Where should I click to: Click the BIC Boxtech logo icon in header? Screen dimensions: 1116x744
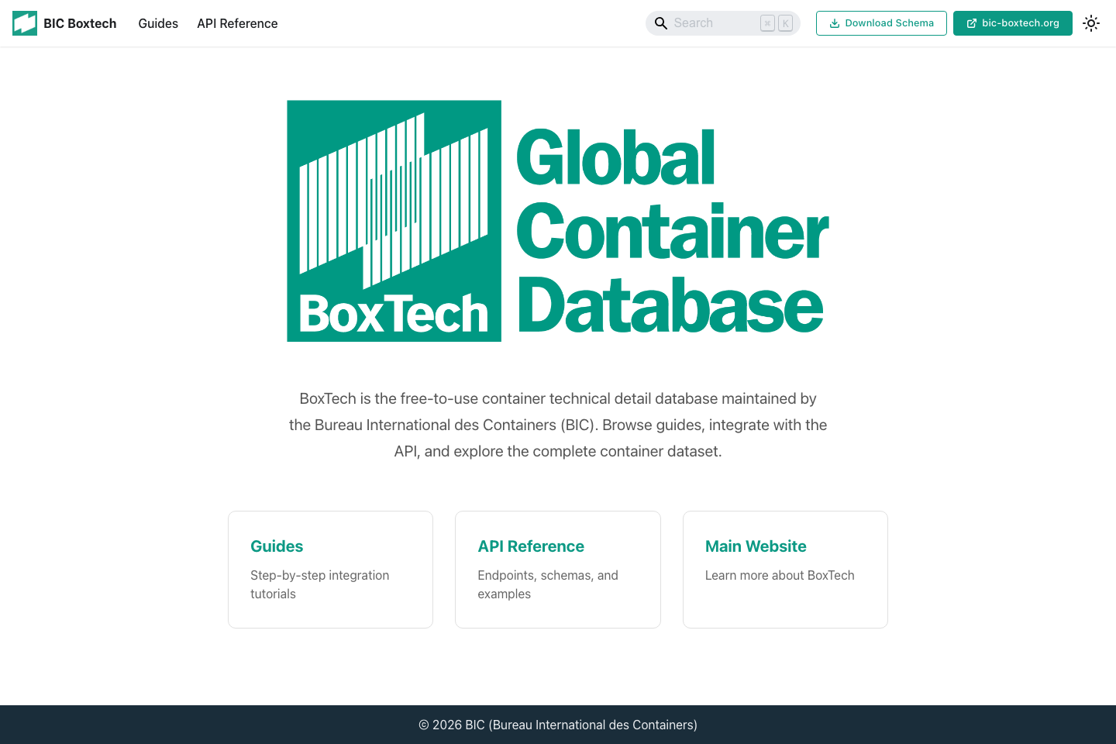tap(24, 22)
